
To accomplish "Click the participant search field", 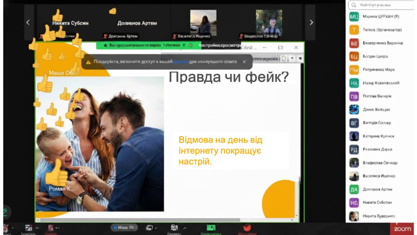I will pyautogui.click(x=380, y=5).
